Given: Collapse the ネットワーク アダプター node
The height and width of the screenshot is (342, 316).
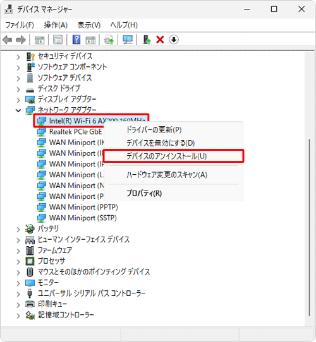Looking at the screenshot, I should pyautogui.click(x=18, y=110).
